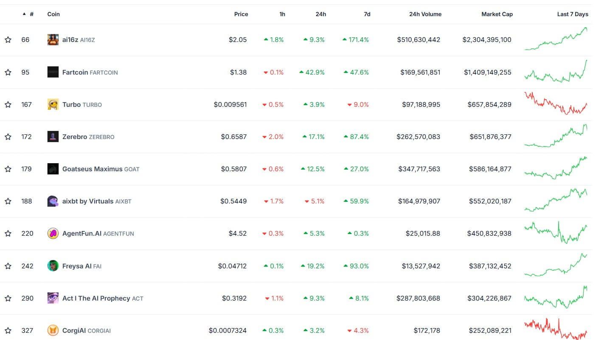
Task: Click the aixbt by Virtuals icon
Action: click(53, 201)
